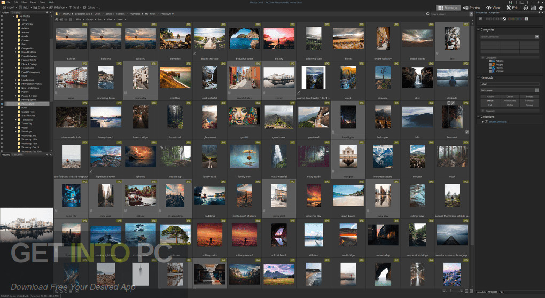Click the refresh icon beside Quick Search
Screen dimensions: 545x298
pos(428,14)
